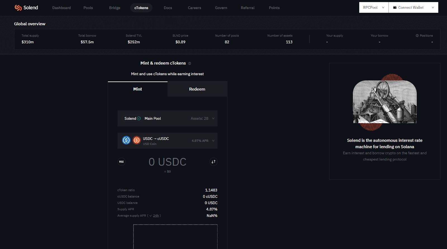The width and height of the screenshot is (447, 249).
Task: Open the Docs link
Action: coord(168,8)
